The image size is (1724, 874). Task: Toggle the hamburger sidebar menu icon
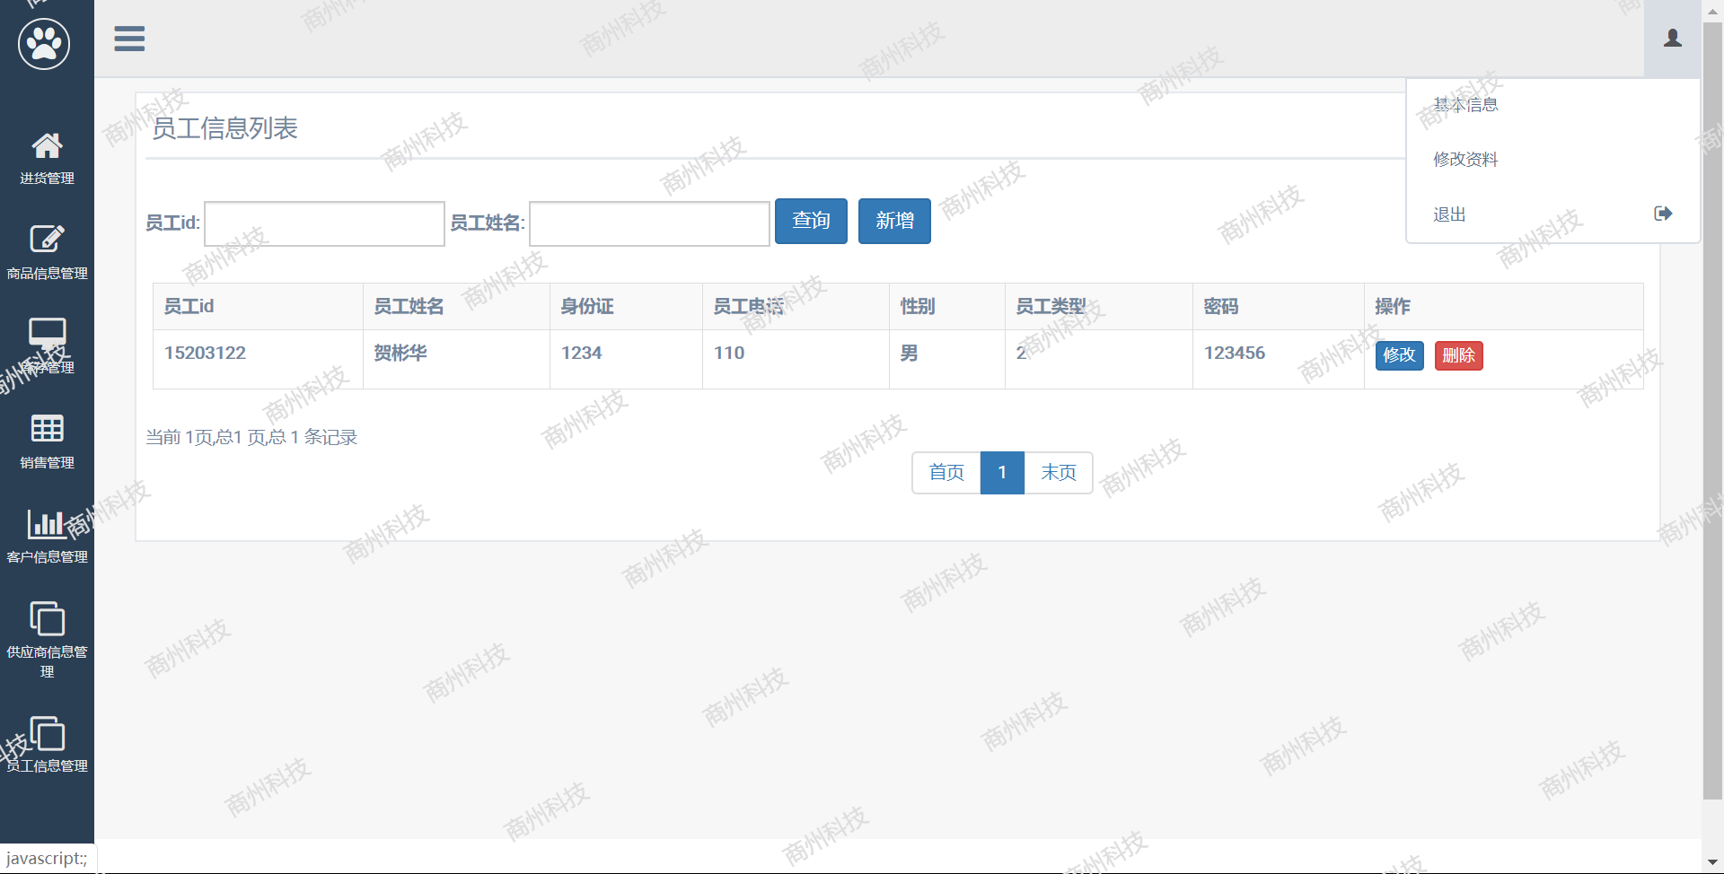coord(129,39)
